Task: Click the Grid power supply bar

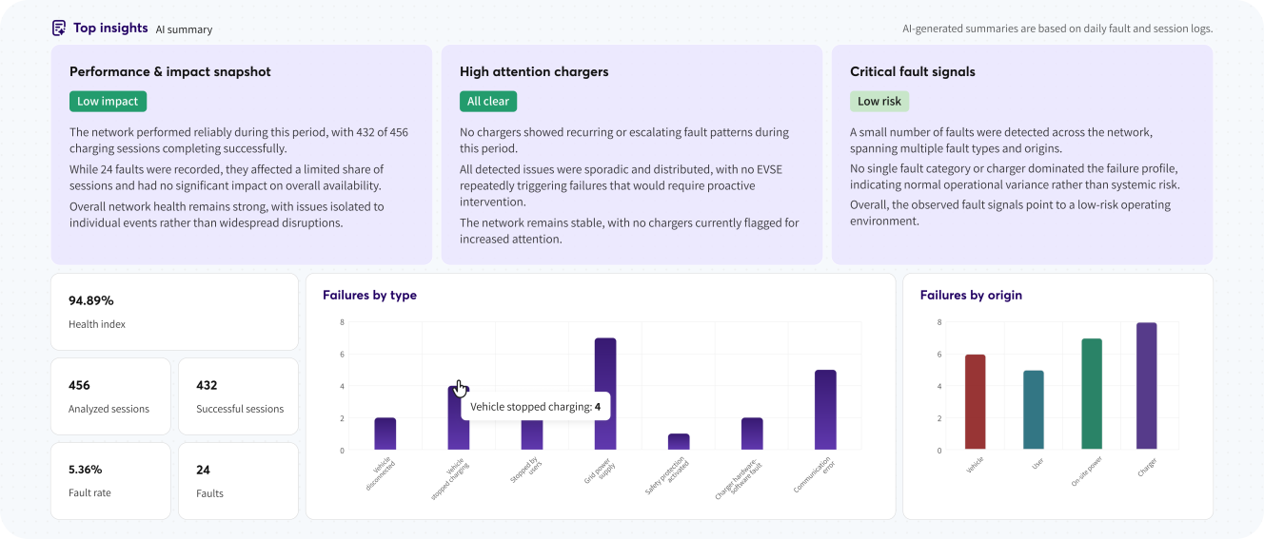Action: 605,394
